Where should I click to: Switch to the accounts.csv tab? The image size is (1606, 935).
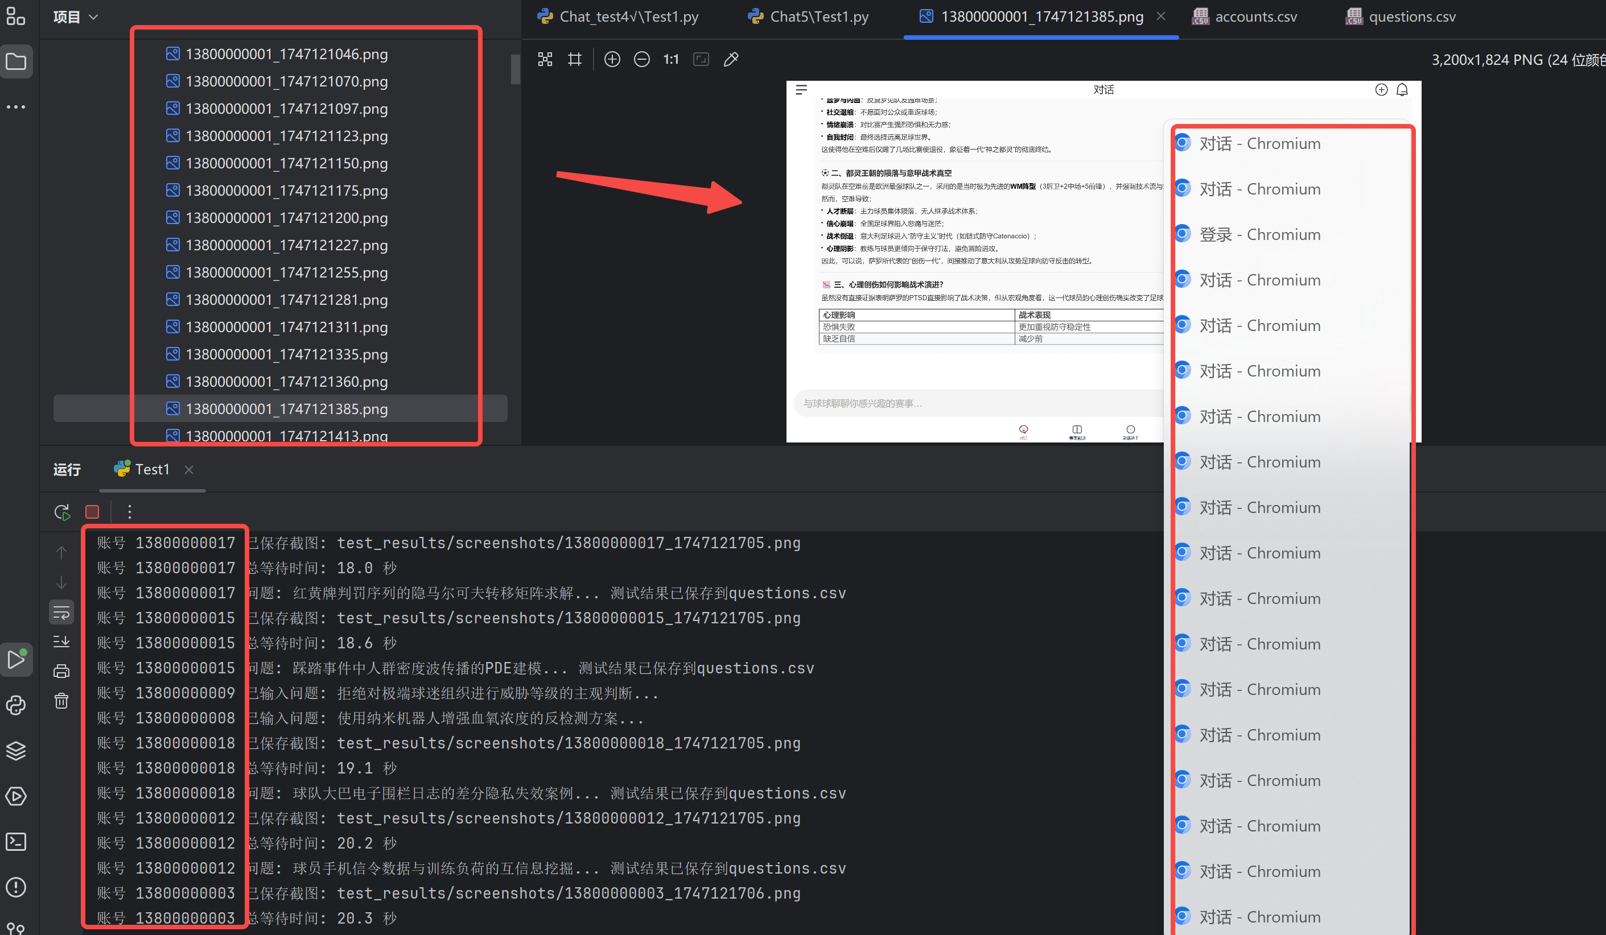pyautogui.click(x=1255, y=16)
